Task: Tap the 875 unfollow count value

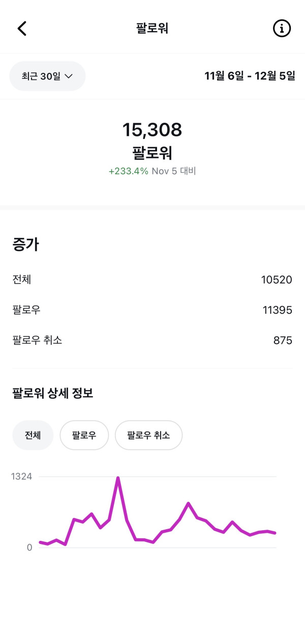Action: [x=283, y=340]
